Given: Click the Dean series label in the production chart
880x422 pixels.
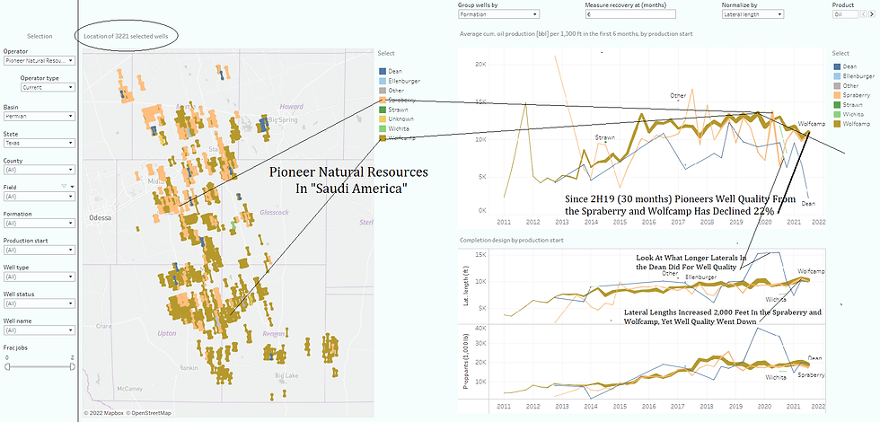Looking at the screenshot, I should click(809, 203).
